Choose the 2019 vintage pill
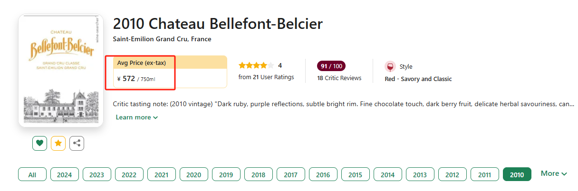578x191 pixels. tap(226, 174)
